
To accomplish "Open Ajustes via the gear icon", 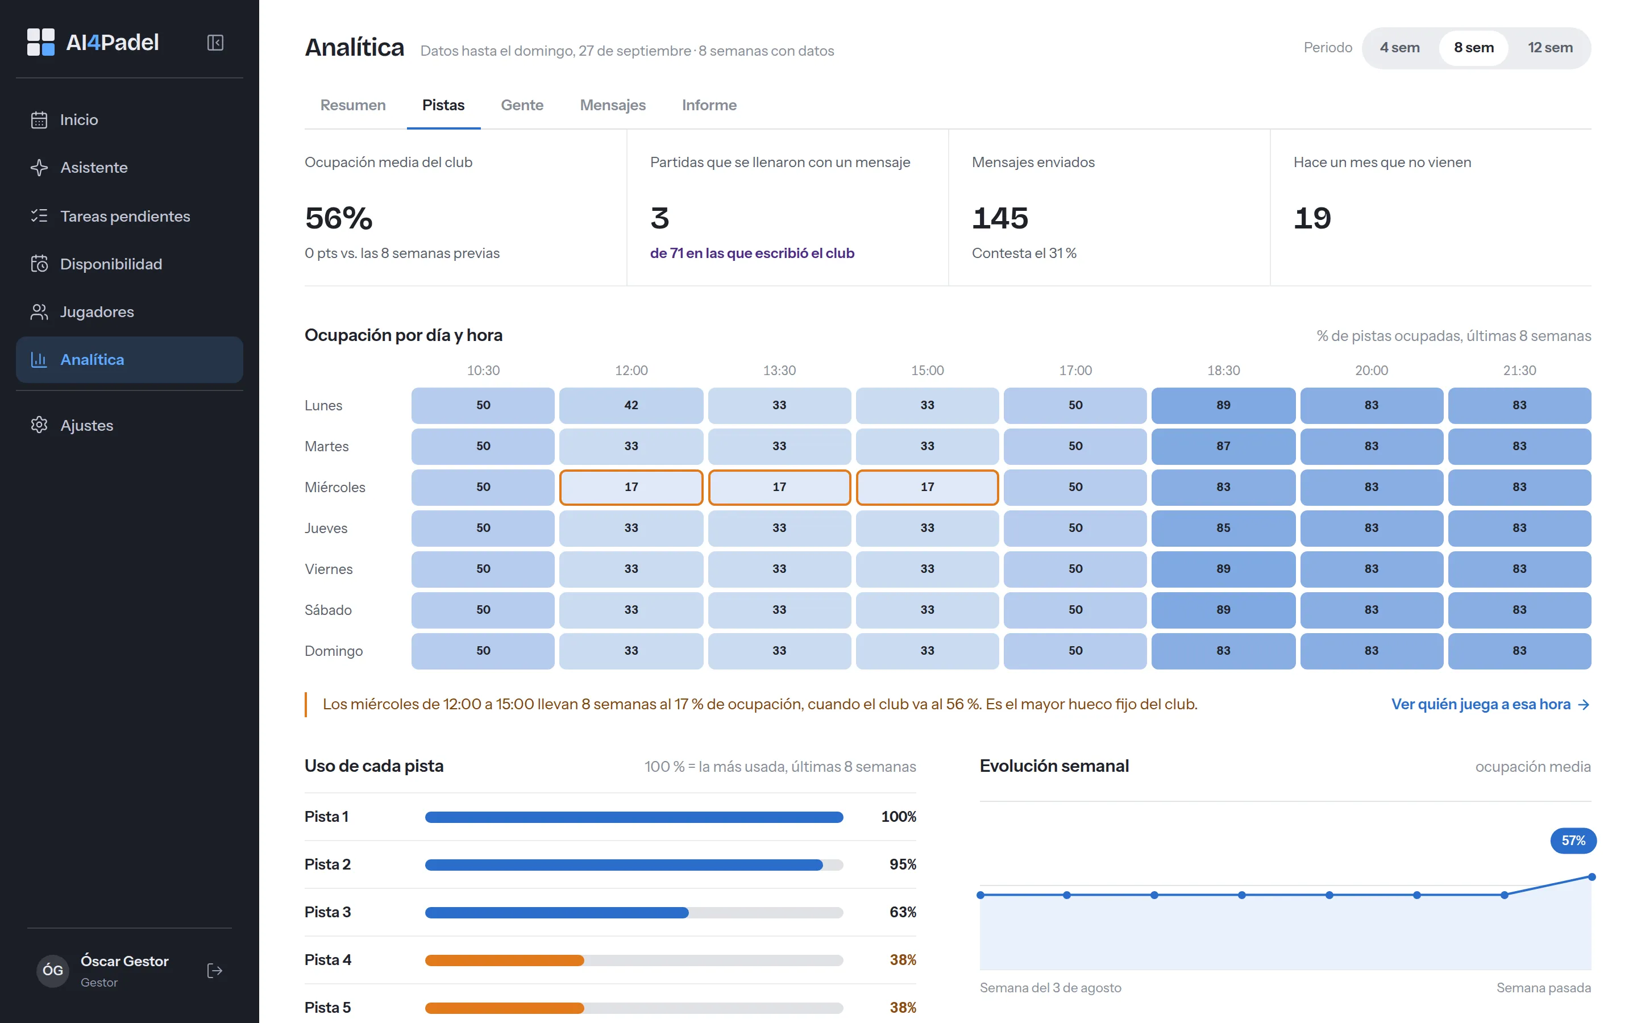I will click(x=39, y=425).
